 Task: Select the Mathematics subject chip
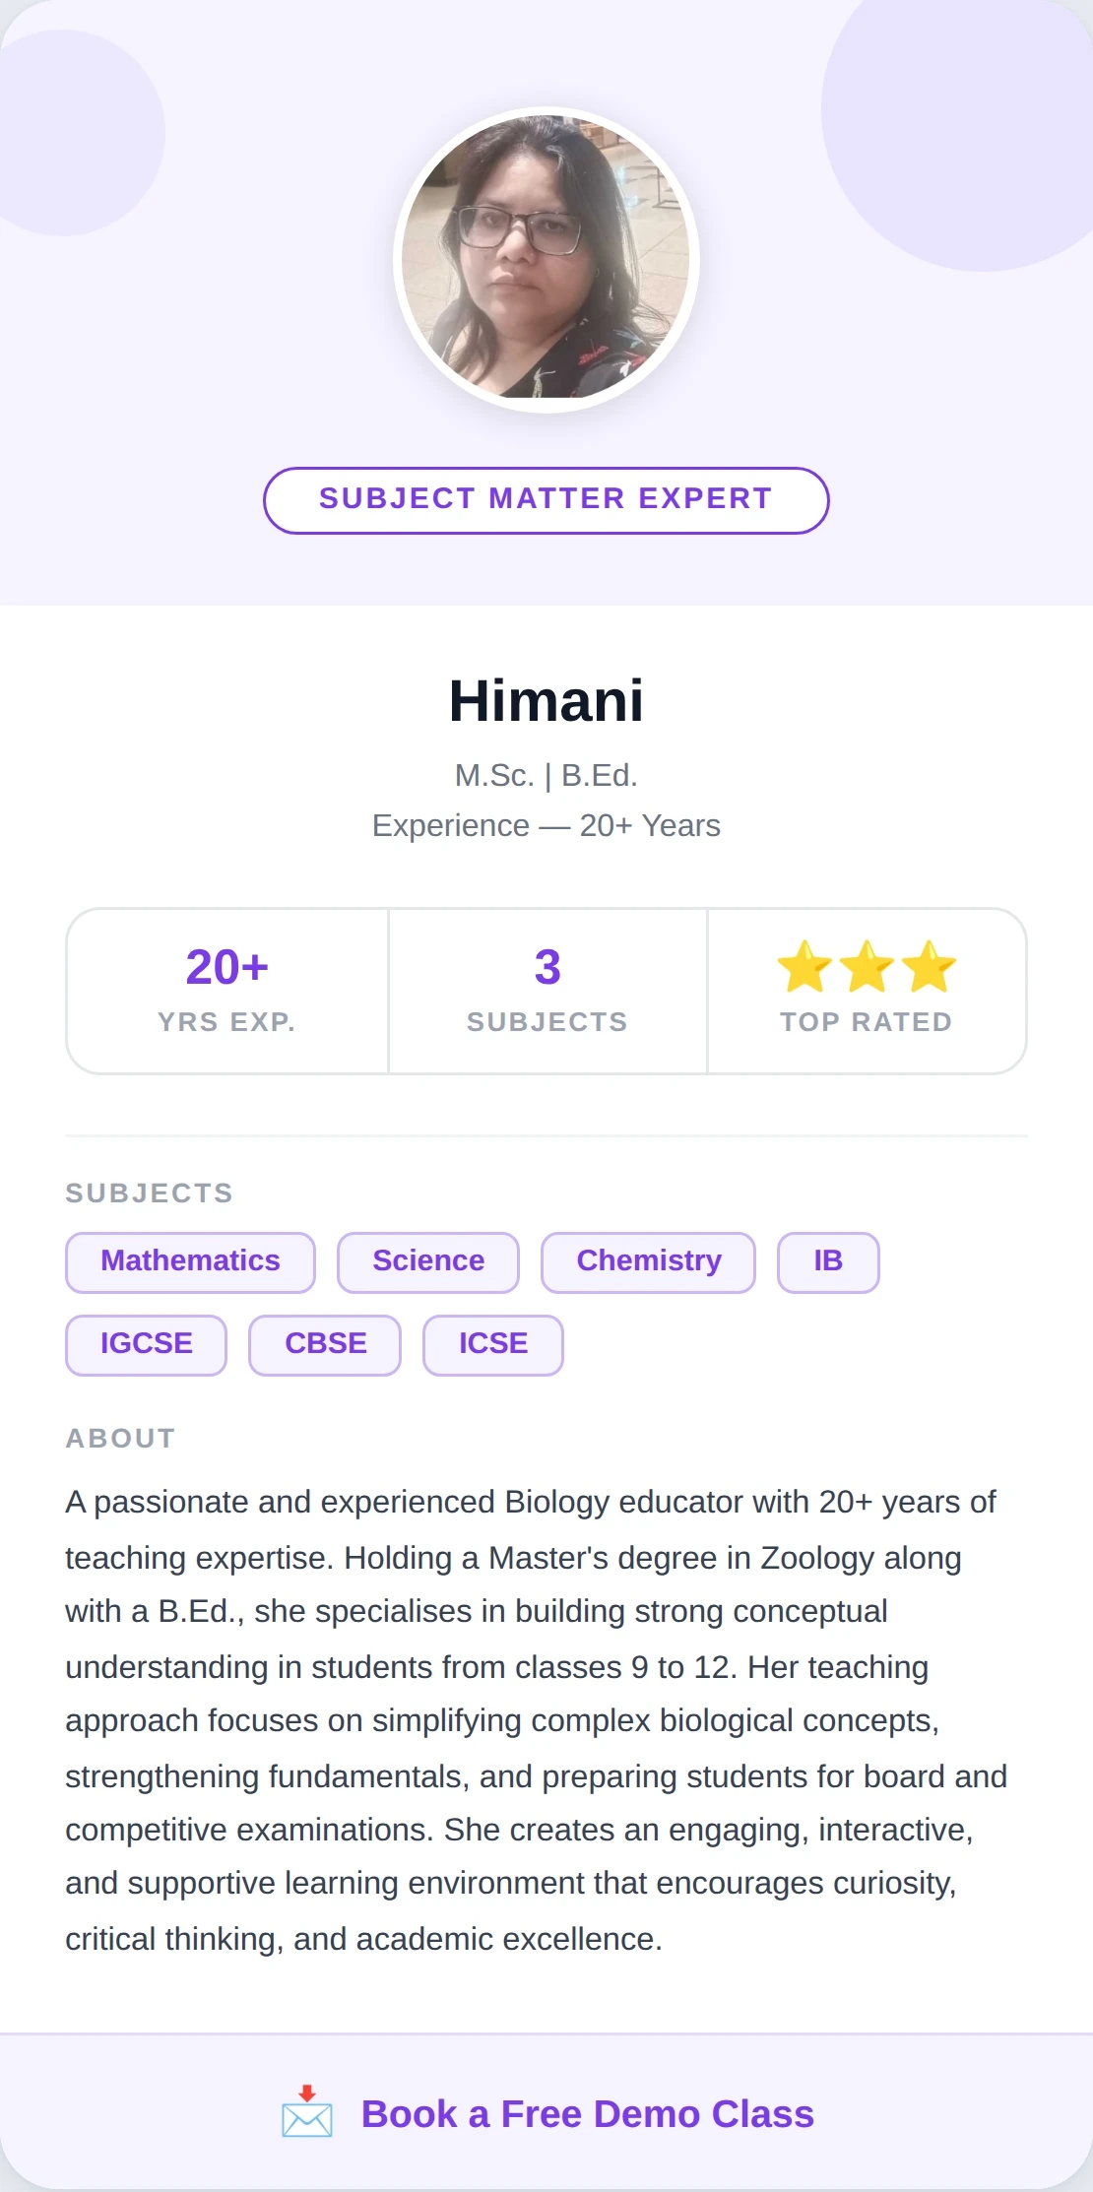click(189, 1261)
